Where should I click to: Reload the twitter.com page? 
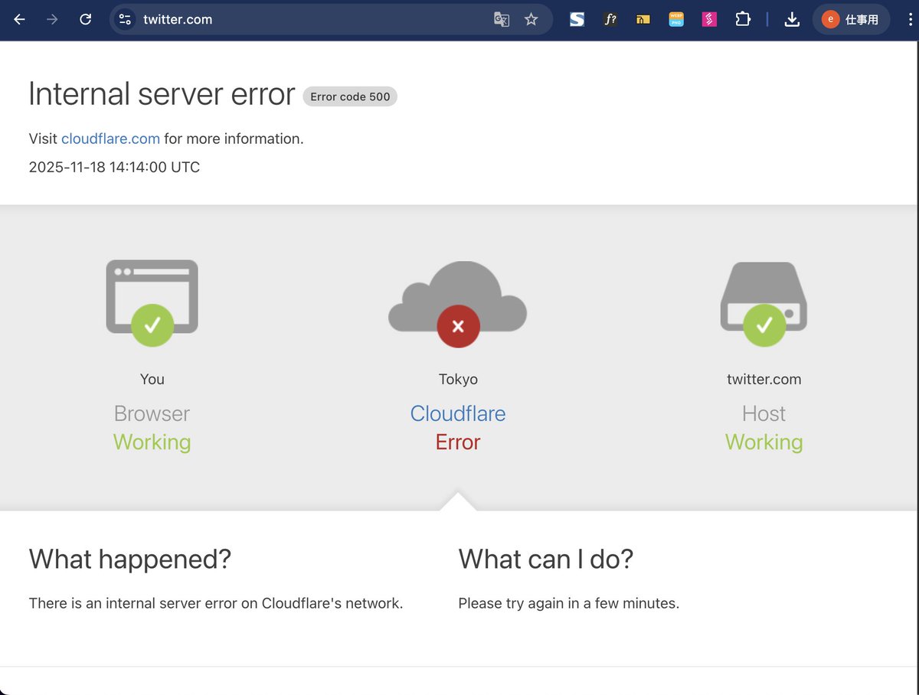(86, 20)
